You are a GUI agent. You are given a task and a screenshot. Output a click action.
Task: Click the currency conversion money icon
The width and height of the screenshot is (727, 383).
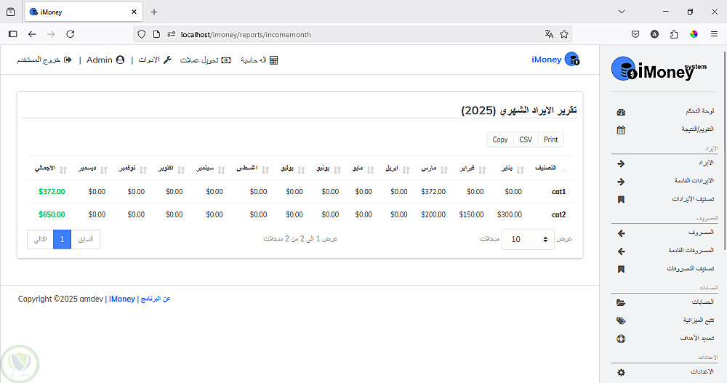coord(226,60)
